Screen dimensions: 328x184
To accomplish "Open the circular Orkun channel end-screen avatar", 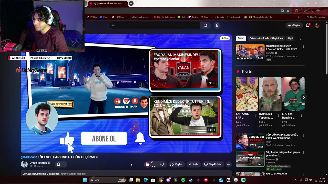I will pos(42,118).
